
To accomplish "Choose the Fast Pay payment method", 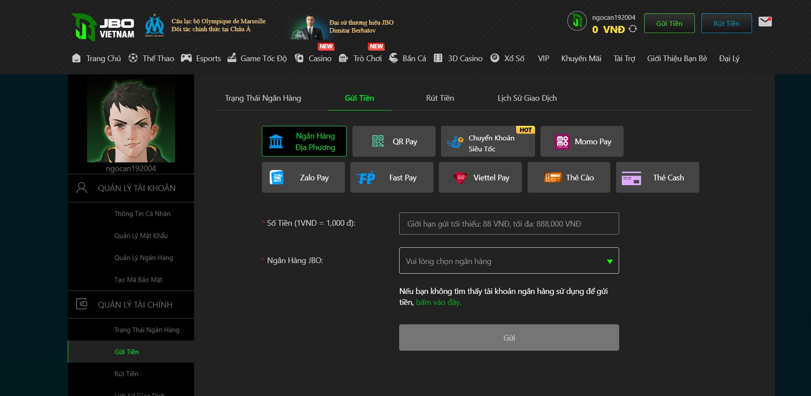I will coord(392,177).
